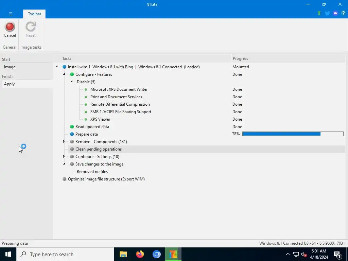This screenshot has height=261, width=348.
Task: Click the Progress column header
Action: pyautogui.click(x=240, y=58)
